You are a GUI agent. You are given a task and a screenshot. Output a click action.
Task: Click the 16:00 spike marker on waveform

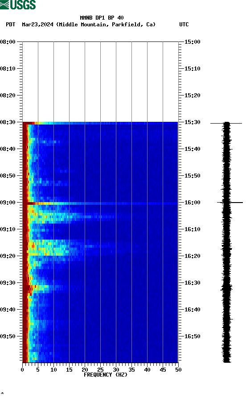pyautogui.click(x=230, y=203)
